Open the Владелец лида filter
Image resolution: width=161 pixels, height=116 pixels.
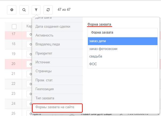[x=58, y=44]
